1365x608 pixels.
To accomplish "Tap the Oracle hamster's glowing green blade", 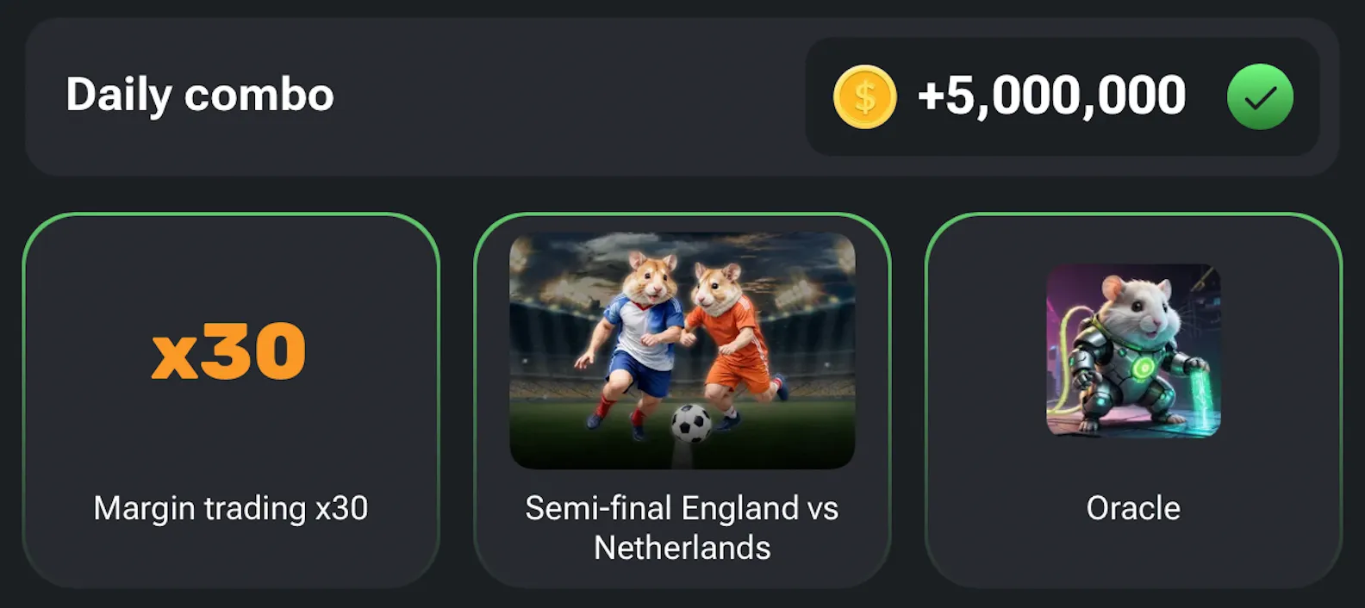I will pyautogui.click(x=1203, y=392).
